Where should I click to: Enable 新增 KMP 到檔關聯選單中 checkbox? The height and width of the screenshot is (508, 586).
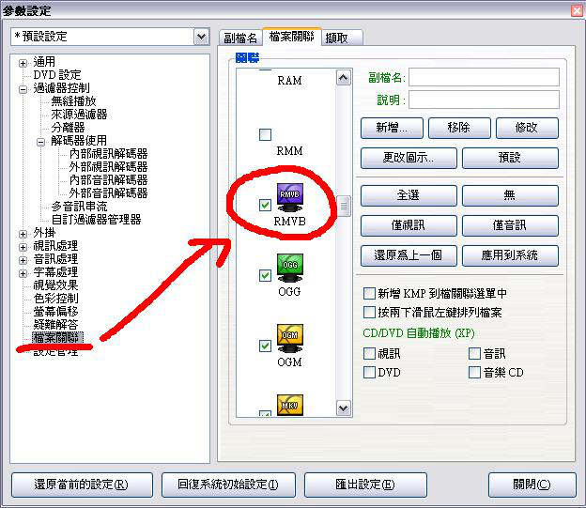tap(369, 293)
